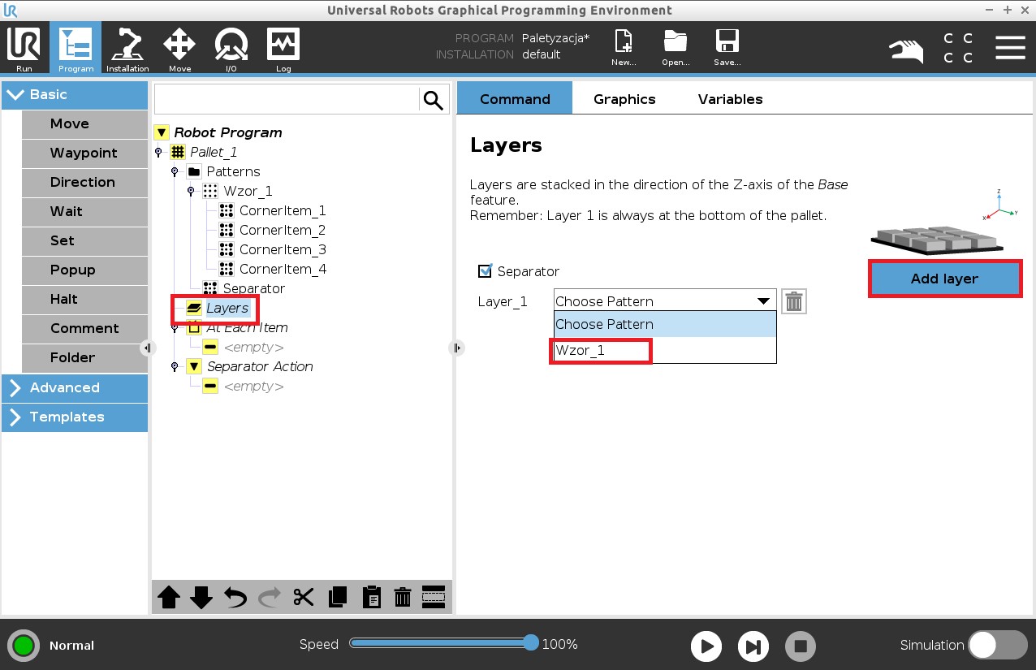The image size is (1036, 670).
Task: Collapse the Patterns folder node
Action: 175,171
